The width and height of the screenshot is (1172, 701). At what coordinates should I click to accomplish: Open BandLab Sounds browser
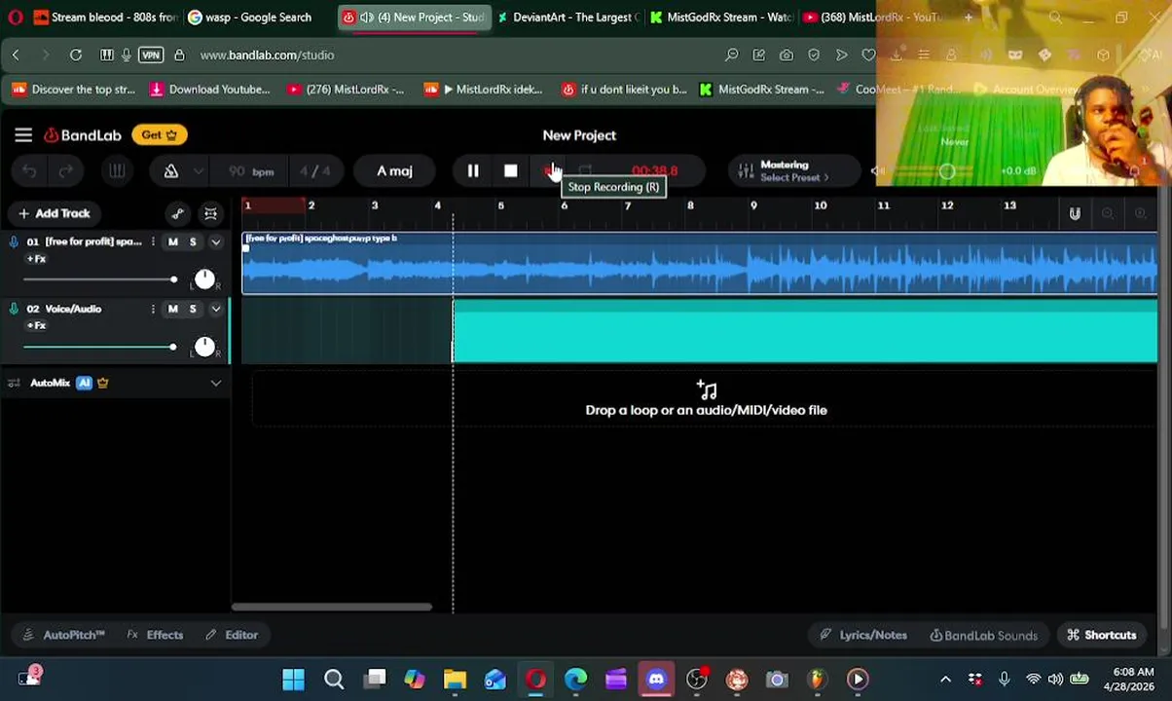point(983,635)
